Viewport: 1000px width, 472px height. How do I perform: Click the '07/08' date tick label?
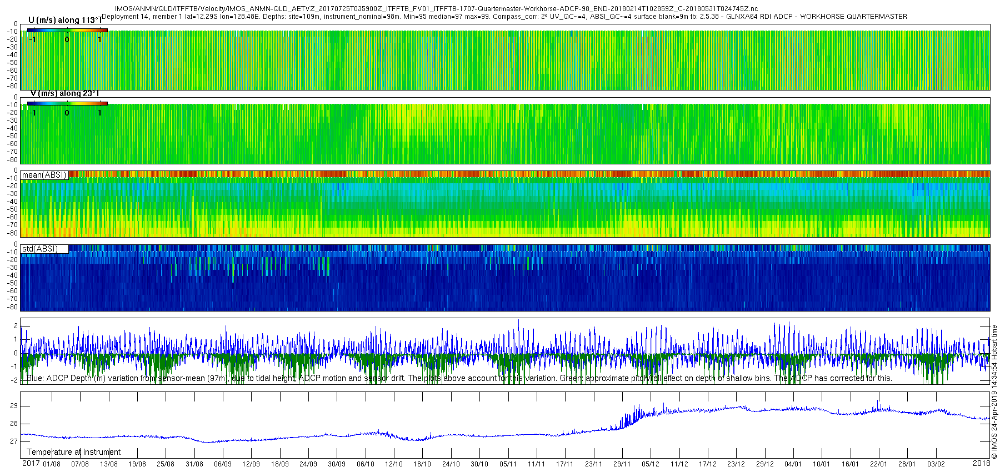coord(80,464)
